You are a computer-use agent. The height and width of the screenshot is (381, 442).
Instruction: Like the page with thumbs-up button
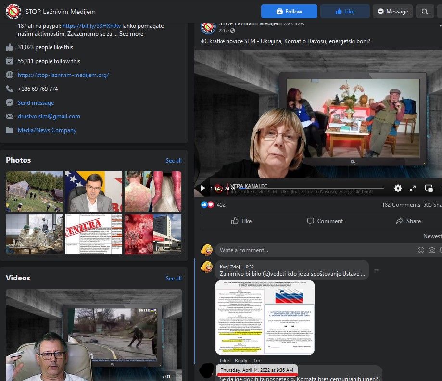(345, 12)
